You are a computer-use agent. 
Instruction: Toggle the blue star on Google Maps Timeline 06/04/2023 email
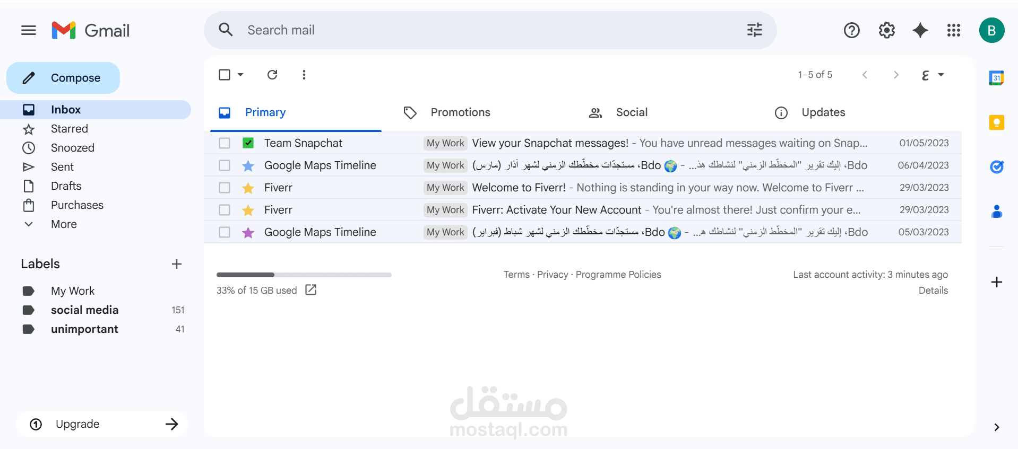(248, 165)
